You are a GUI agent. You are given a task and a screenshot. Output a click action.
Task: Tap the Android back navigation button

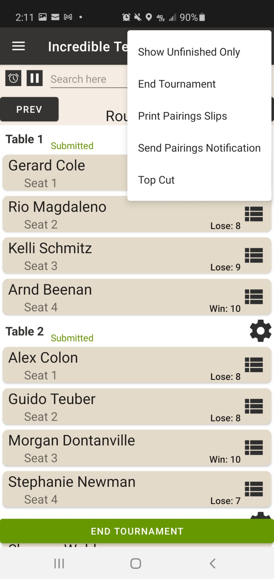[x=212, y=563]
